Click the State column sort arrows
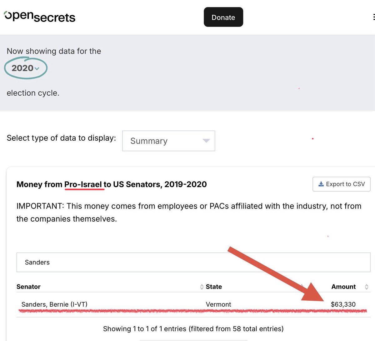Screen dimensions: 375x341 click(x=302, y=287)
